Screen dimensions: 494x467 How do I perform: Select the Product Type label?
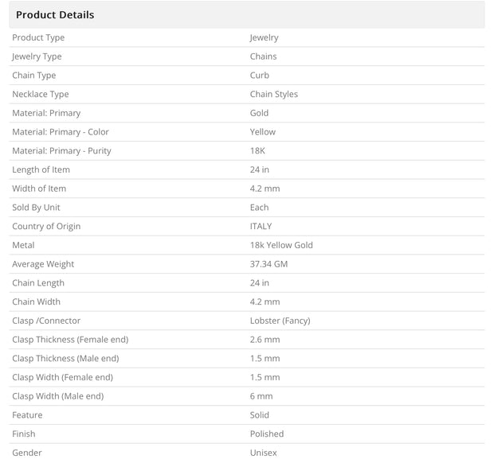pyautogui.click(x=38, y=37)
